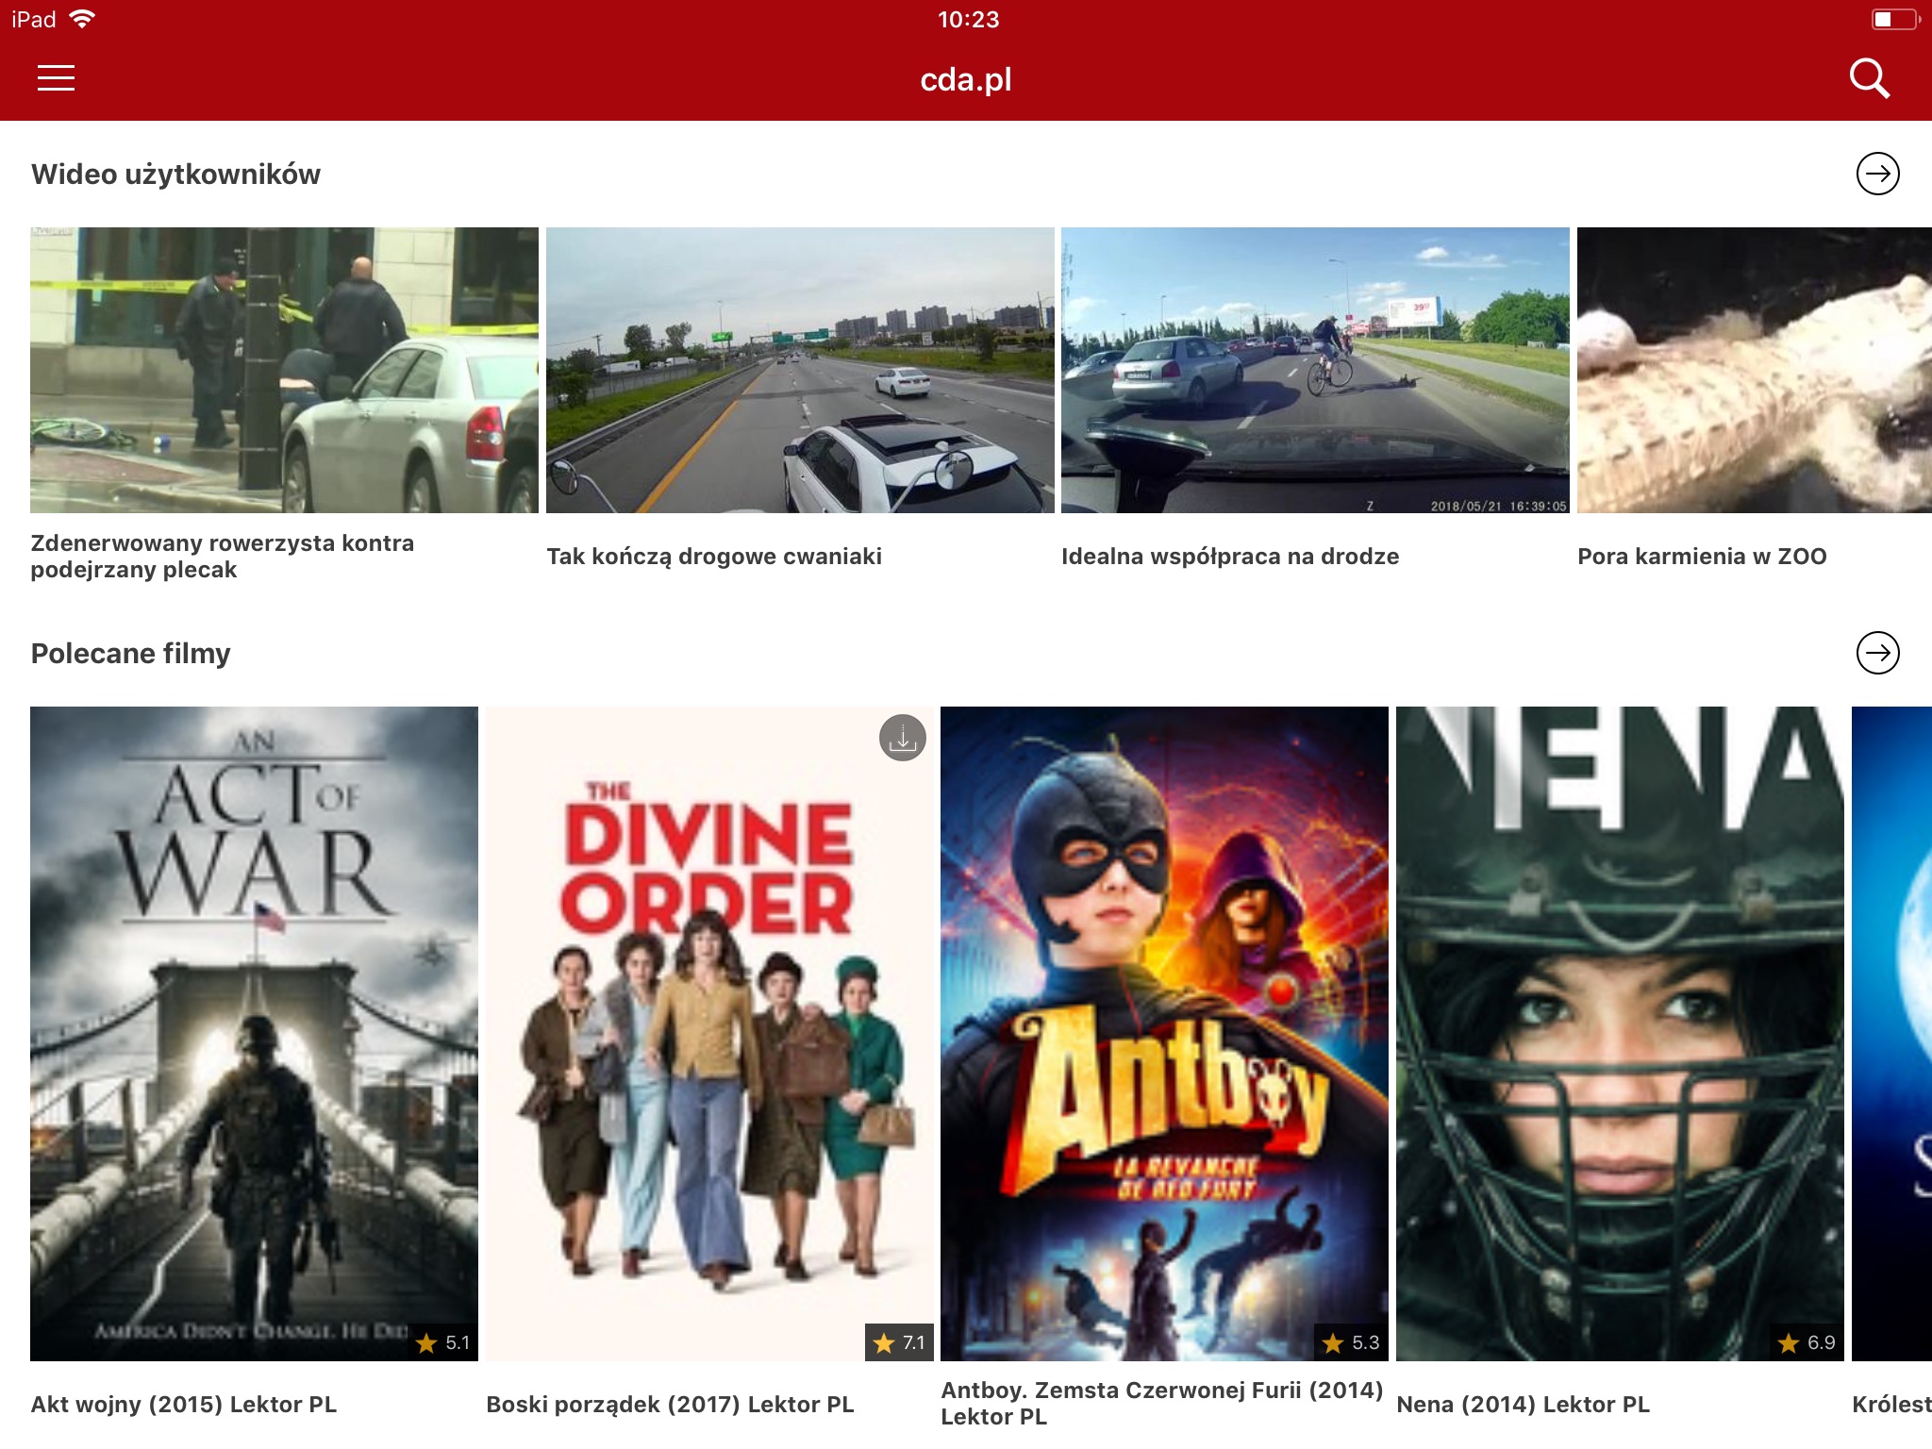Image resolution: width=1932 pixels, height=1449 pixels.
Task: Open Idealna współpraca na drodze thumbnail
Action: coord(1315,370)
